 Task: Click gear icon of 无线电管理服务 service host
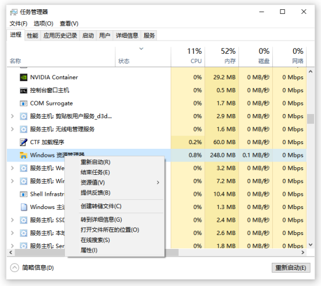pyautogui.click(x=24, y=129)
